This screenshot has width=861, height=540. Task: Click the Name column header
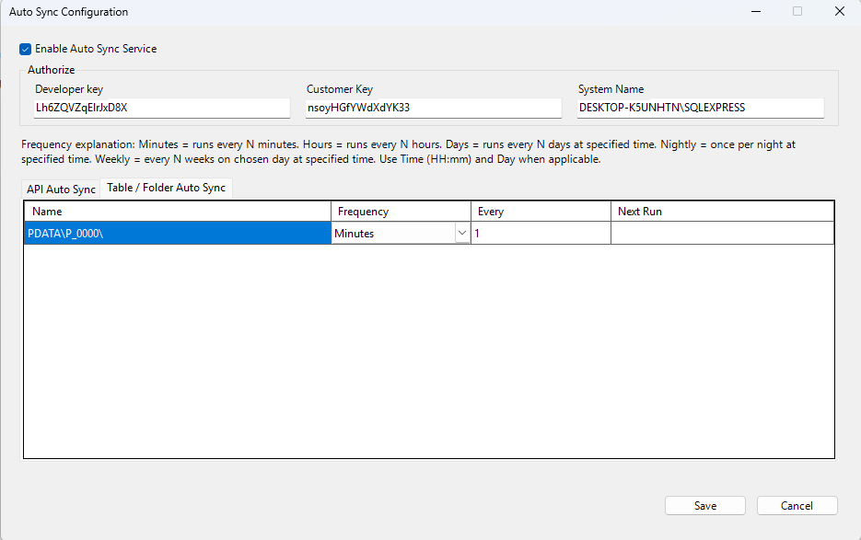177,212
